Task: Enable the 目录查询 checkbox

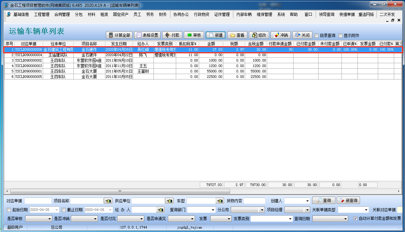Action: coord(317,35)
